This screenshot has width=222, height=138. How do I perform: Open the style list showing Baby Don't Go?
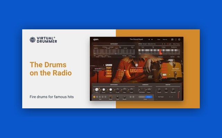[x=149, y=44]
